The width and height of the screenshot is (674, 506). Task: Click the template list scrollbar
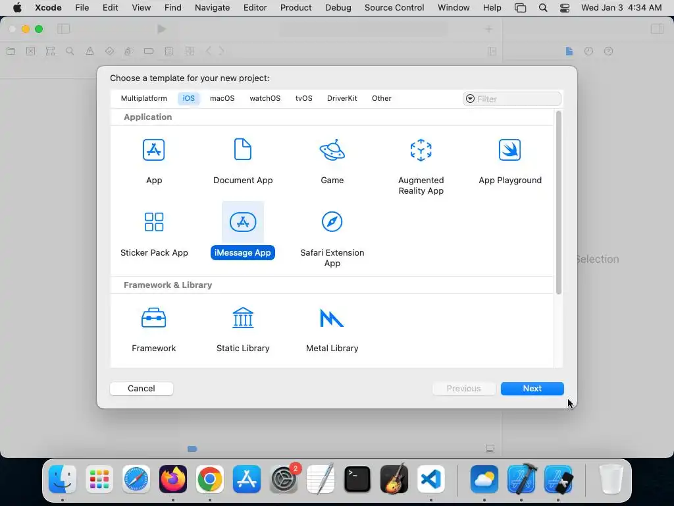tap(559, 203)
